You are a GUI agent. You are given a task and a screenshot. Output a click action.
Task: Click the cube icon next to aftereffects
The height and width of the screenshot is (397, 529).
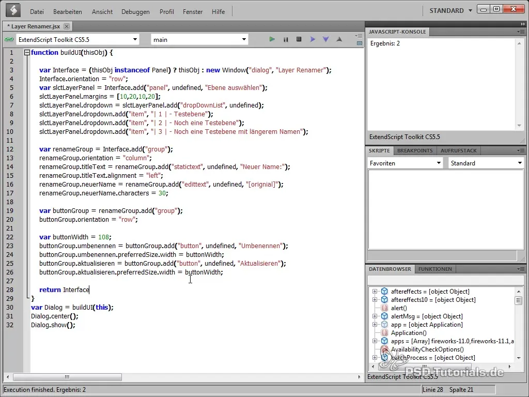[384, 292]
